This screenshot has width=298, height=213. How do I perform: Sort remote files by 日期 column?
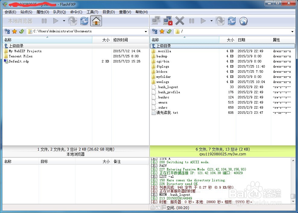(253, 40)
